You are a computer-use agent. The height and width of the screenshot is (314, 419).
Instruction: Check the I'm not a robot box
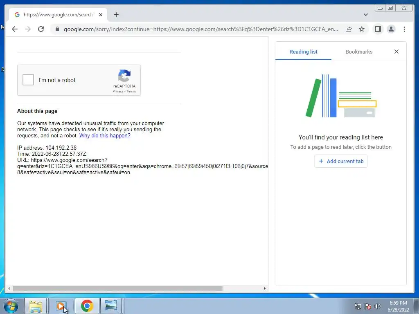(28, 80)
